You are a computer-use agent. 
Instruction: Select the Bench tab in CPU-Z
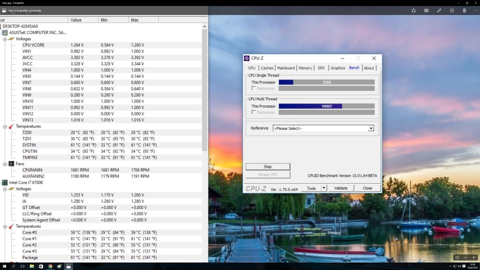pyautogui.click(x=354, y=67)
